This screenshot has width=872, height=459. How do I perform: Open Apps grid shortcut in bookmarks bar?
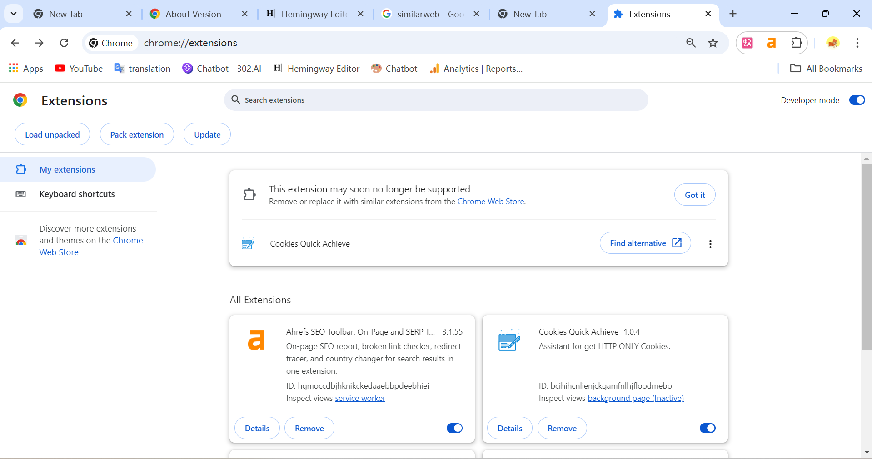[x=26, y=69]
